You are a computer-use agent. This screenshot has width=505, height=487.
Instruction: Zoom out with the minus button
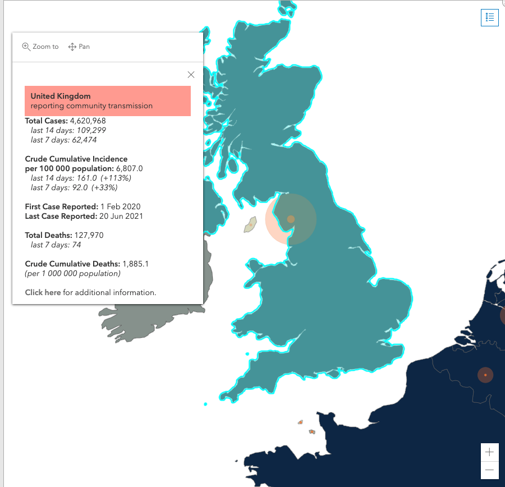click(489, 470)
